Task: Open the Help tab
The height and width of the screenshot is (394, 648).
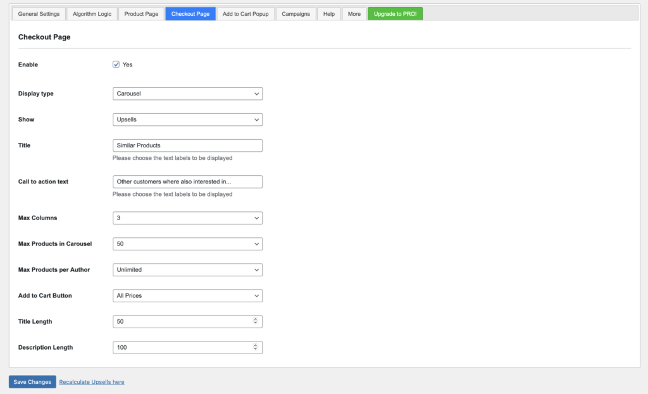Action: (x=328, y=13)
